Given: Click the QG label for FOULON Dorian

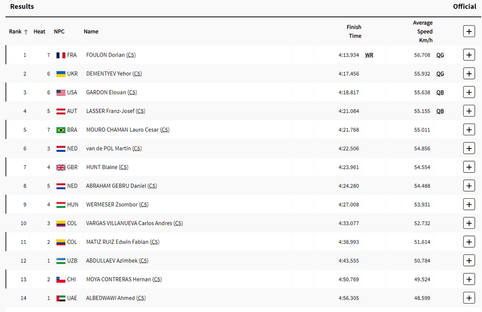Looking at the screenshot, I should coord(440,55).
